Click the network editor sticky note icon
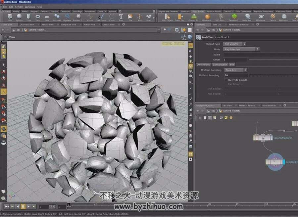 coord(226,118)
